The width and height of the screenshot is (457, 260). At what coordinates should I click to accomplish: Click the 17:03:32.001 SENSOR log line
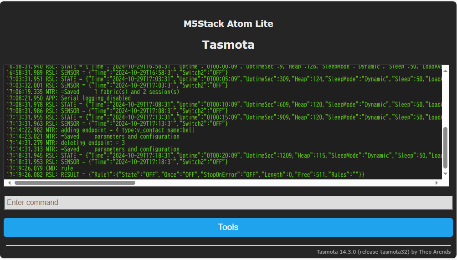[117, 85]
